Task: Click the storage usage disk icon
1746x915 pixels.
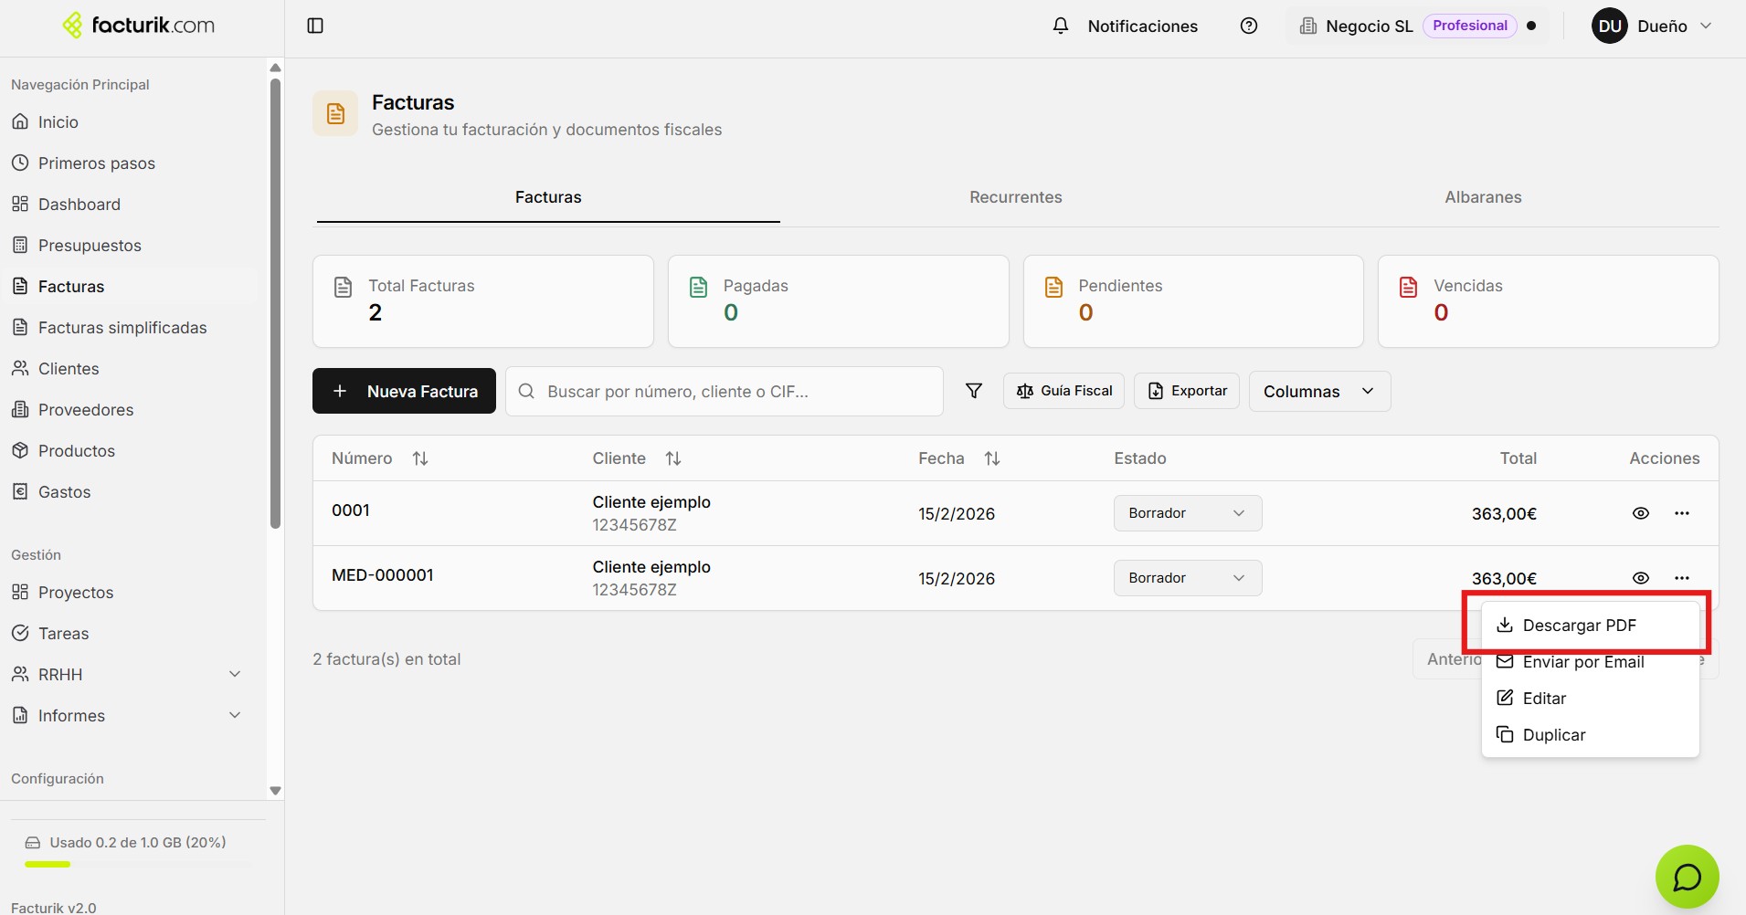Action: [x=33, y=843]
